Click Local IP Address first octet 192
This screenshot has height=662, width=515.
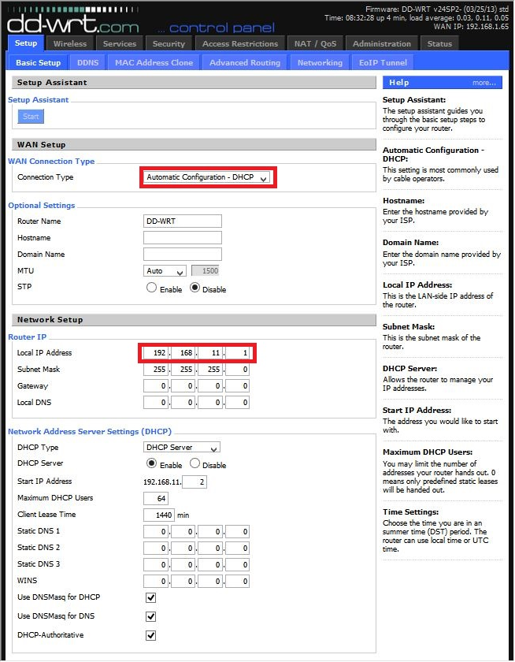156,352
